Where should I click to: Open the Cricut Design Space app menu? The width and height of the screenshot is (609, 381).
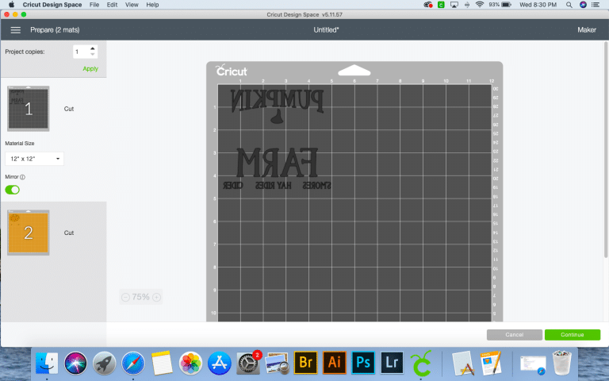[52, 5]
